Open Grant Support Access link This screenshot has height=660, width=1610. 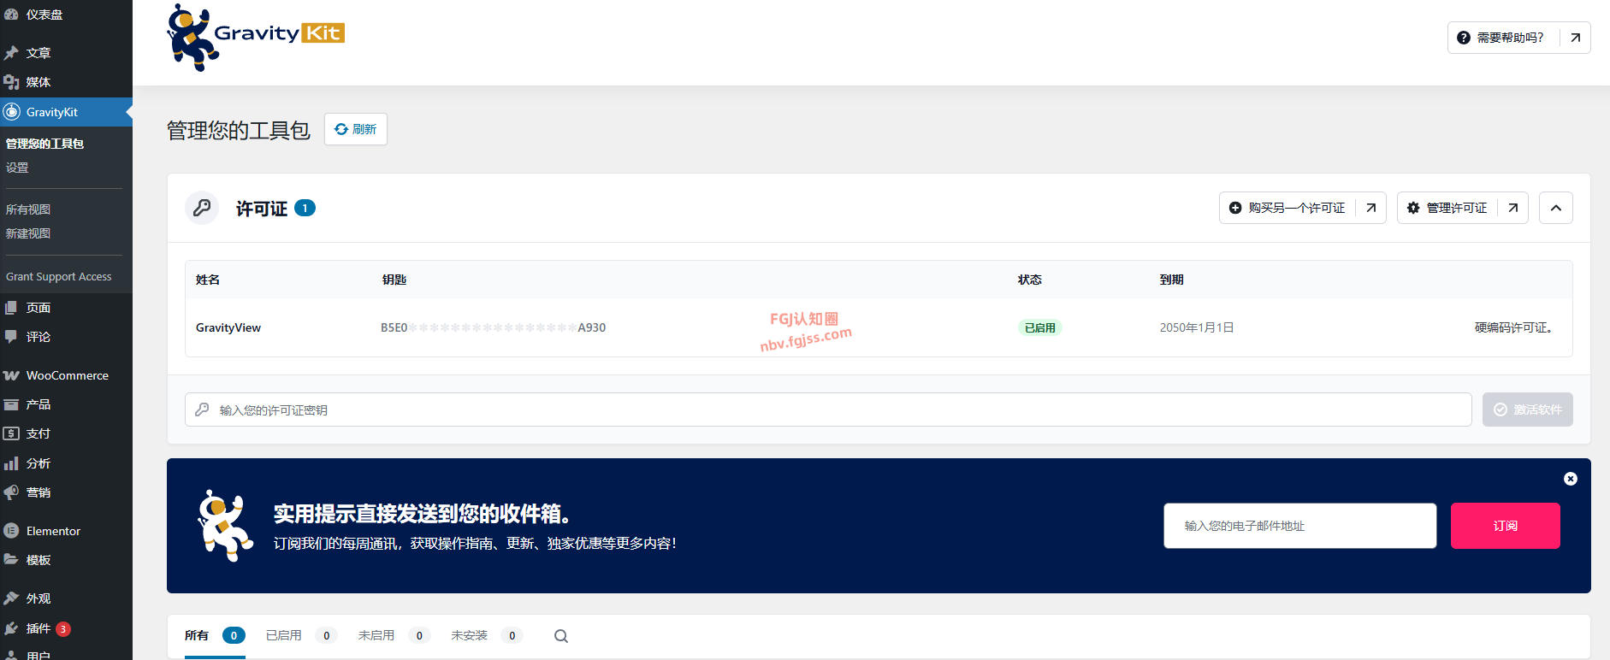coord(59,277)
